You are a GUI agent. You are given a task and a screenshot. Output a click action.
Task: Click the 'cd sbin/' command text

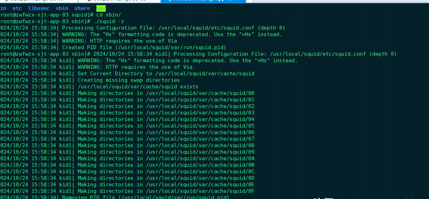click(108, 15)
